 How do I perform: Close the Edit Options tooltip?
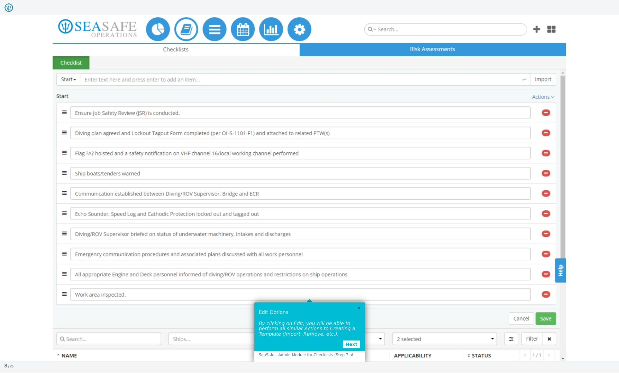[359, 308]
